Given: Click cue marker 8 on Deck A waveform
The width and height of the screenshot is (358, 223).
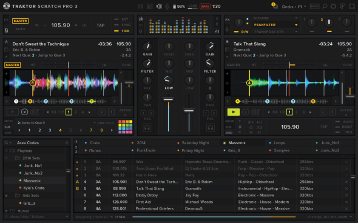Looking at the screenshot, I should coord(32,83).
